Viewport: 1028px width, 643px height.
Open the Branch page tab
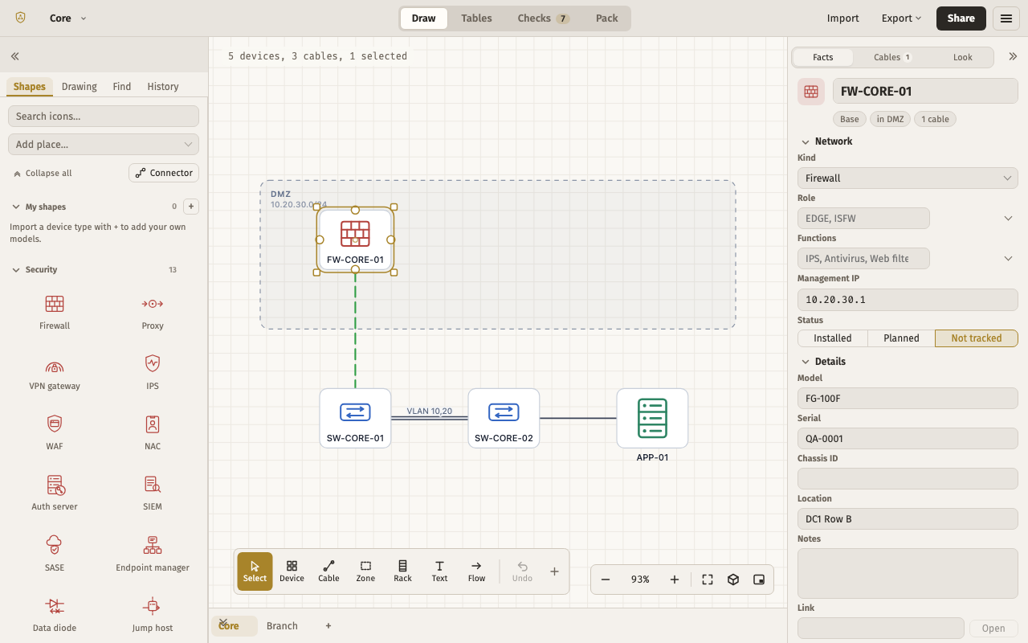282,626
